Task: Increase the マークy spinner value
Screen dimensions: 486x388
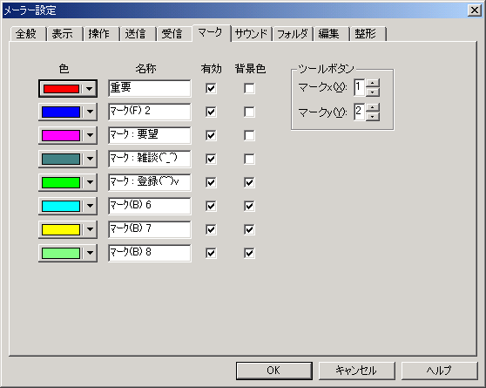Action: tap(372, 108)
